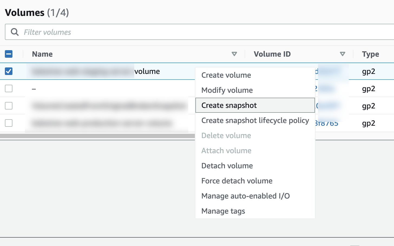This screenshot has height=246, width=394.
Task: Click Force detach volume option
Action: 237,181
